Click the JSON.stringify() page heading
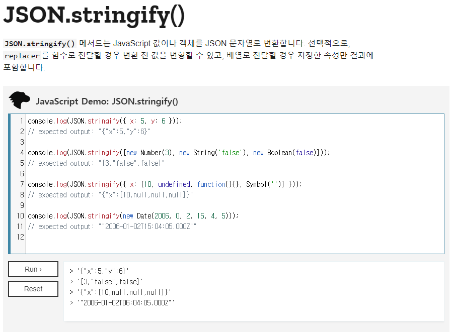 tap(94, 15)
